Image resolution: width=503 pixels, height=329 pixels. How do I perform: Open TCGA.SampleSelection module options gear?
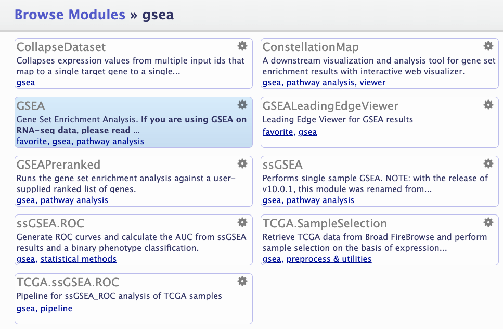pyautogui.click(x=488, y=222)
